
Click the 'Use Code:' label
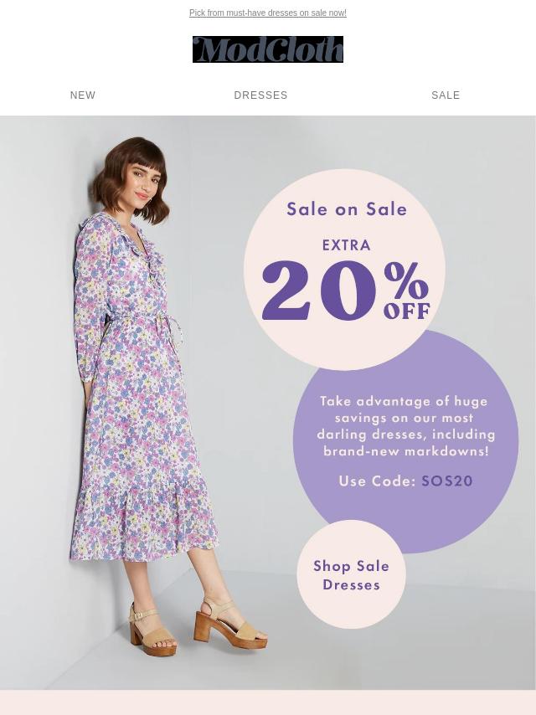coord(377,481)
